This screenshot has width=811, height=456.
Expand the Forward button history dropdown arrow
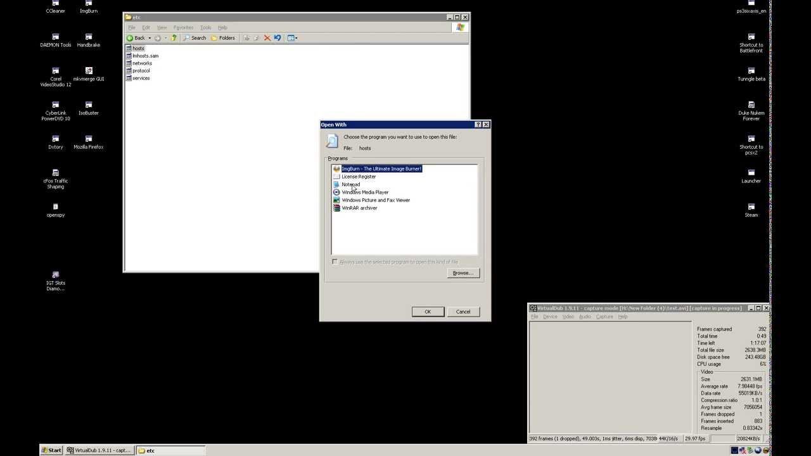(x=165, y=38)
